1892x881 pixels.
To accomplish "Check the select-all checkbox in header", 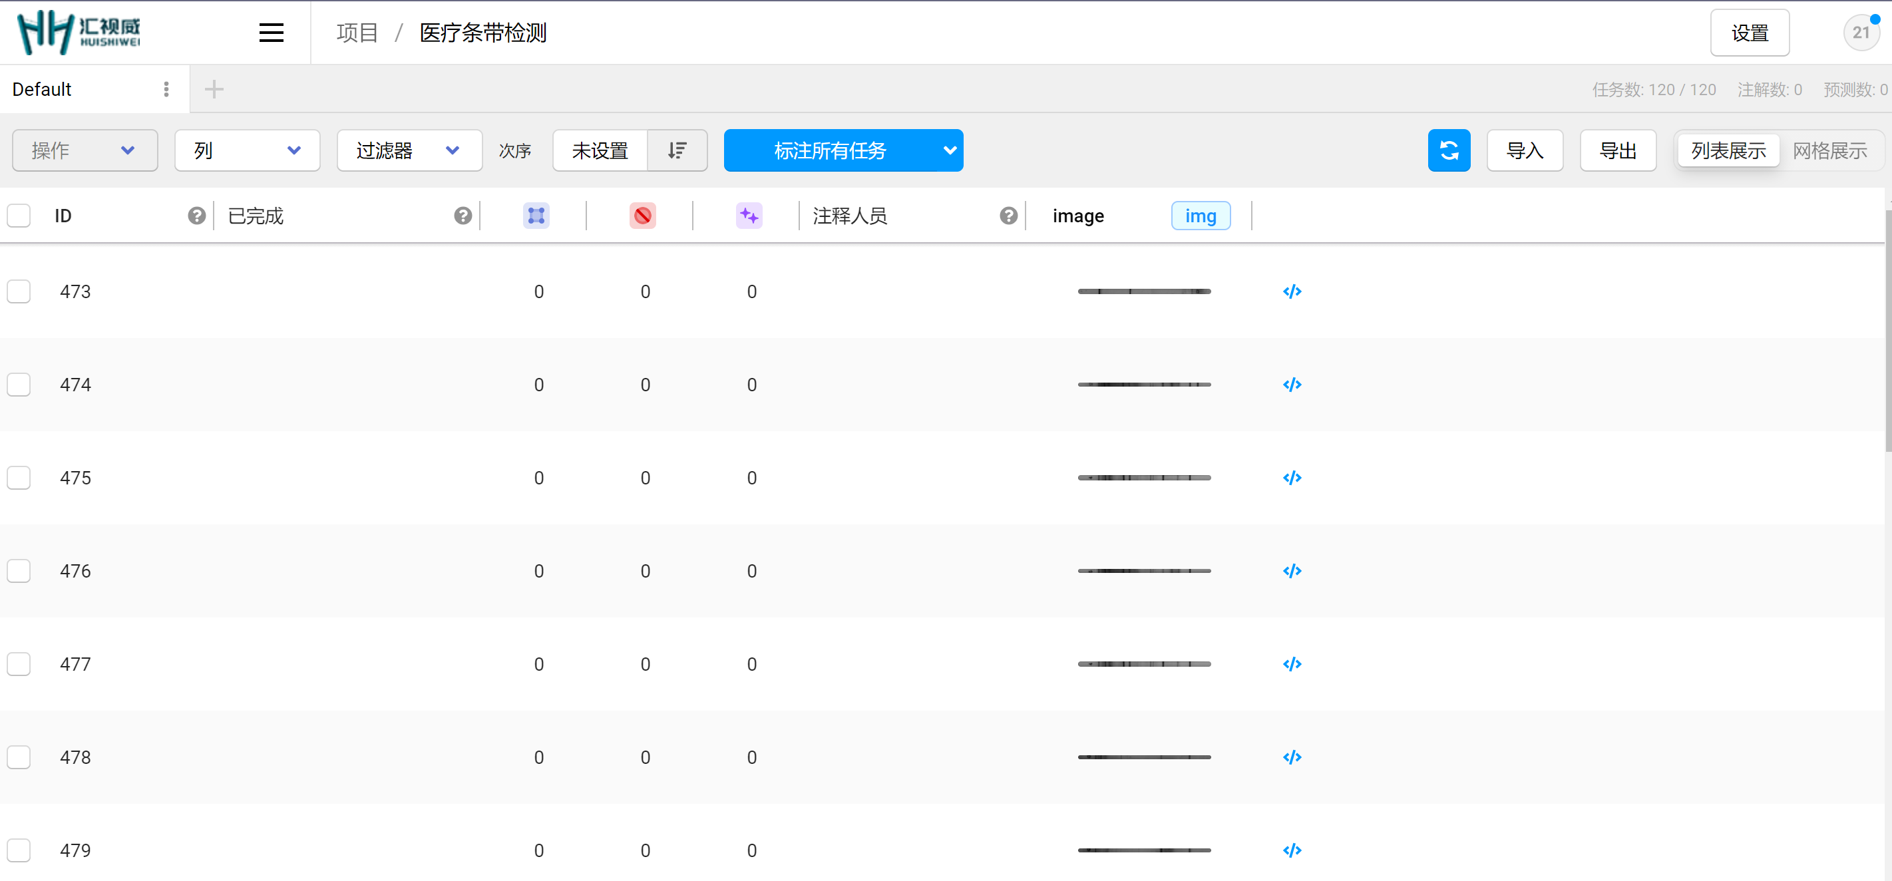I will pyautogui.click(x=19, y=215).
